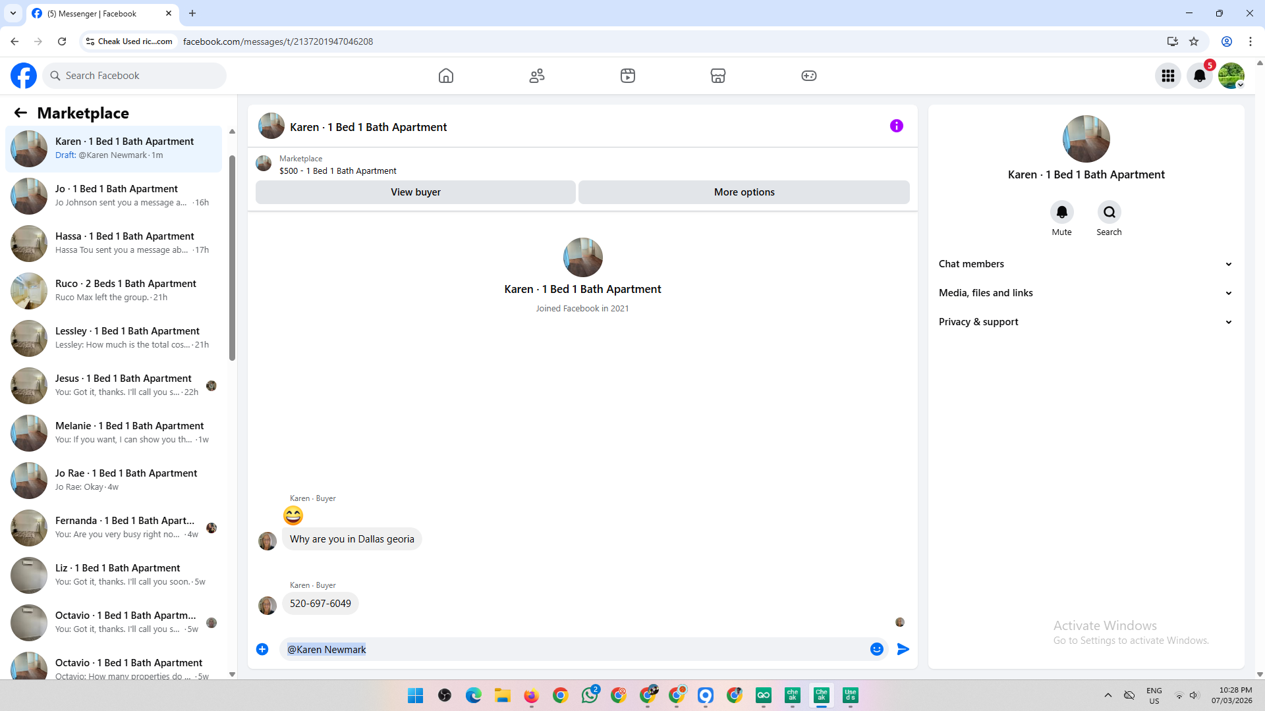Open the Lessley conversation
The height and width of the screenshot is (711, 1265).
113,338
